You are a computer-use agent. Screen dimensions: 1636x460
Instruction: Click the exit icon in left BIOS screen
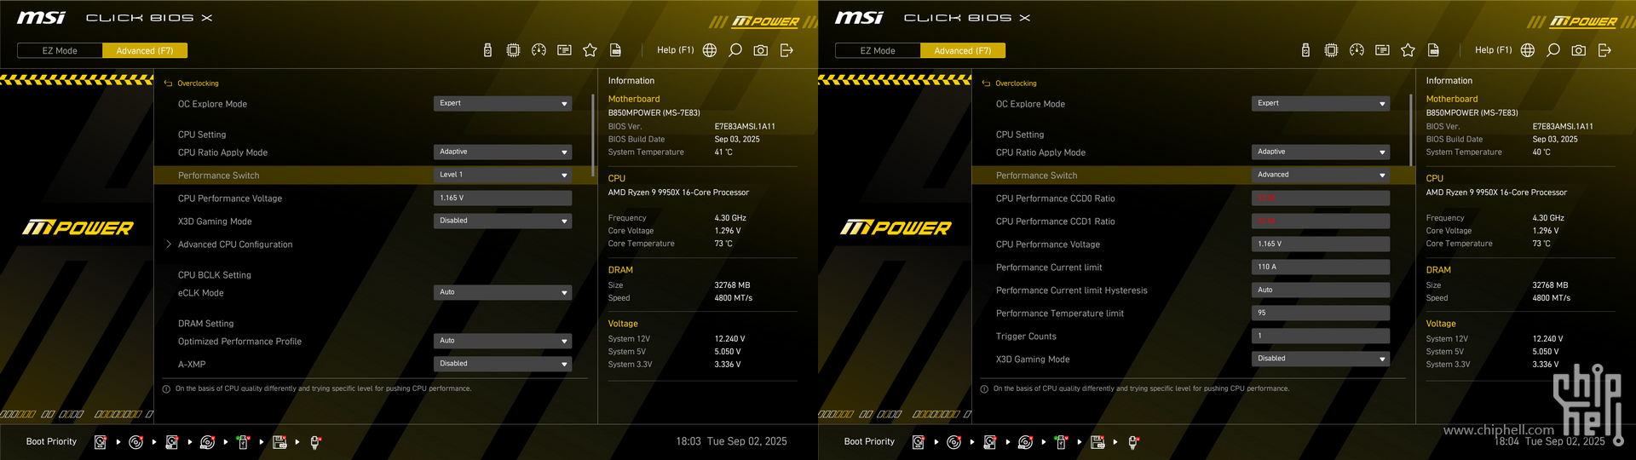786,50
